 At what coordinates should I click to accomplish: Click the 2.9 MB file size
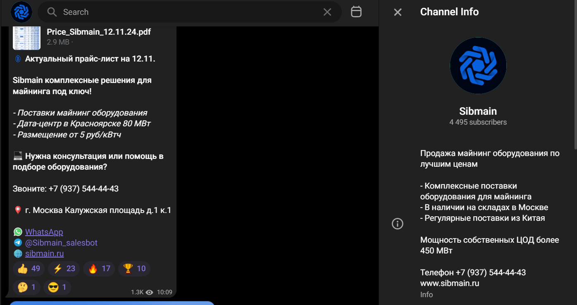coord(58,42)
